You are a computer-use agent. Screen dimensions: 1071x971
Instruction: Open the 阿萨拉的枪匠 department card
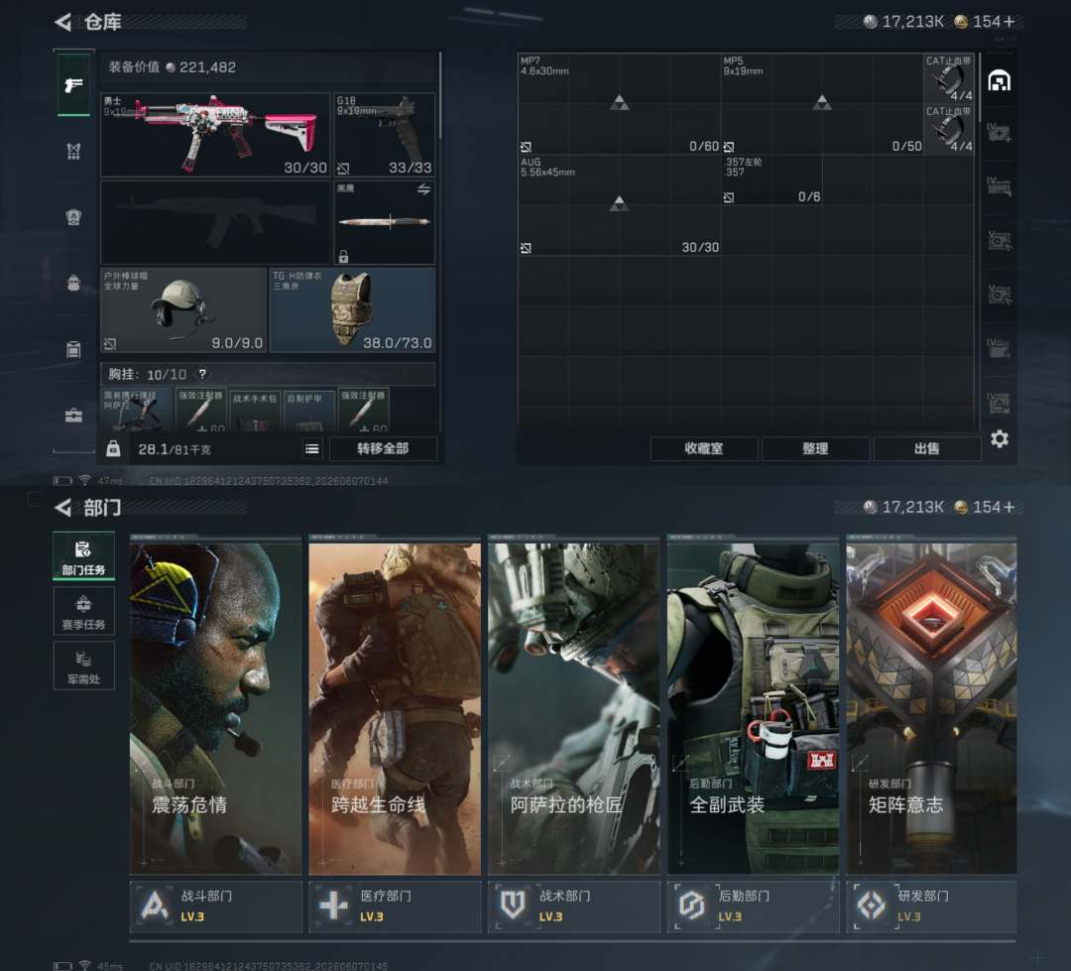click(x=574, y=705)
